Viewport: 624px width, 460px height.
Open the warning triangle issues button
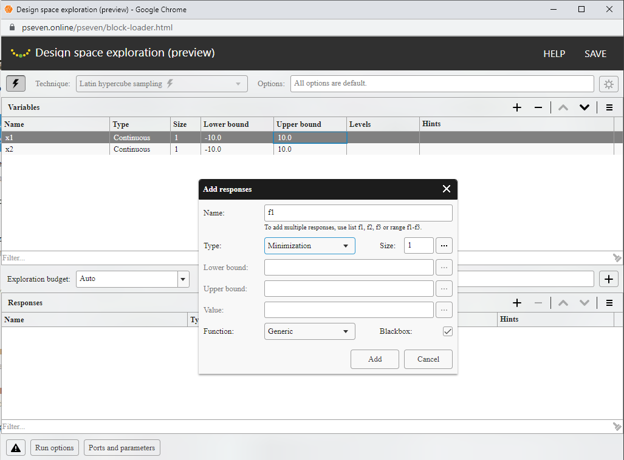pos(16,448)
